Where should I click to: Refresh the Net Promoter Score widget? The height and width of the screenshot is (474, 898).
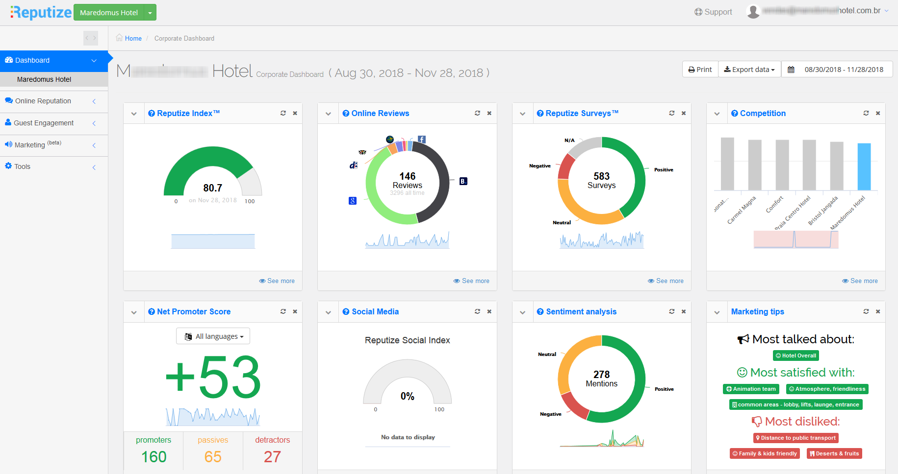tap(283, 311)
